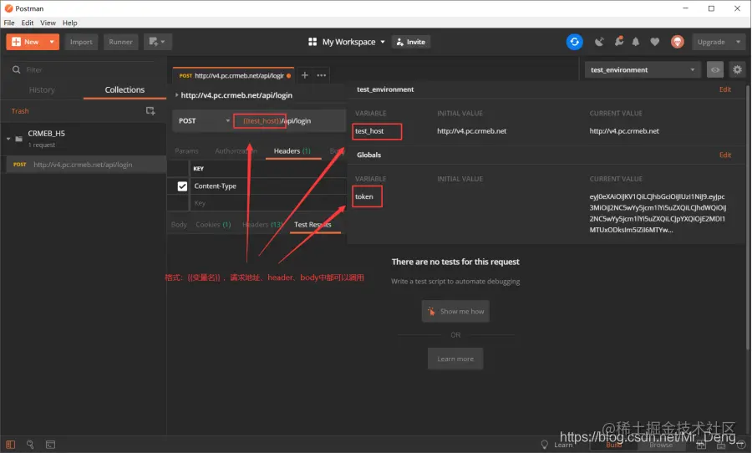
Task: Open the Postman Console icon
Action: [x=50, y=445]
